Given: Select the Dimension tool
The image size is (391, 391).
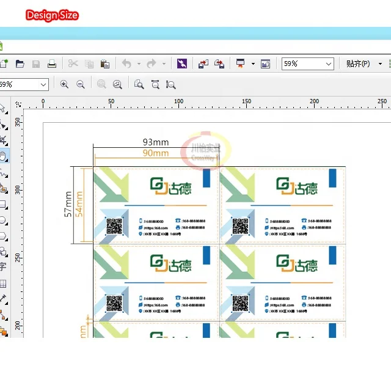Looking at the screenshot, I should [x=3, y=299].
